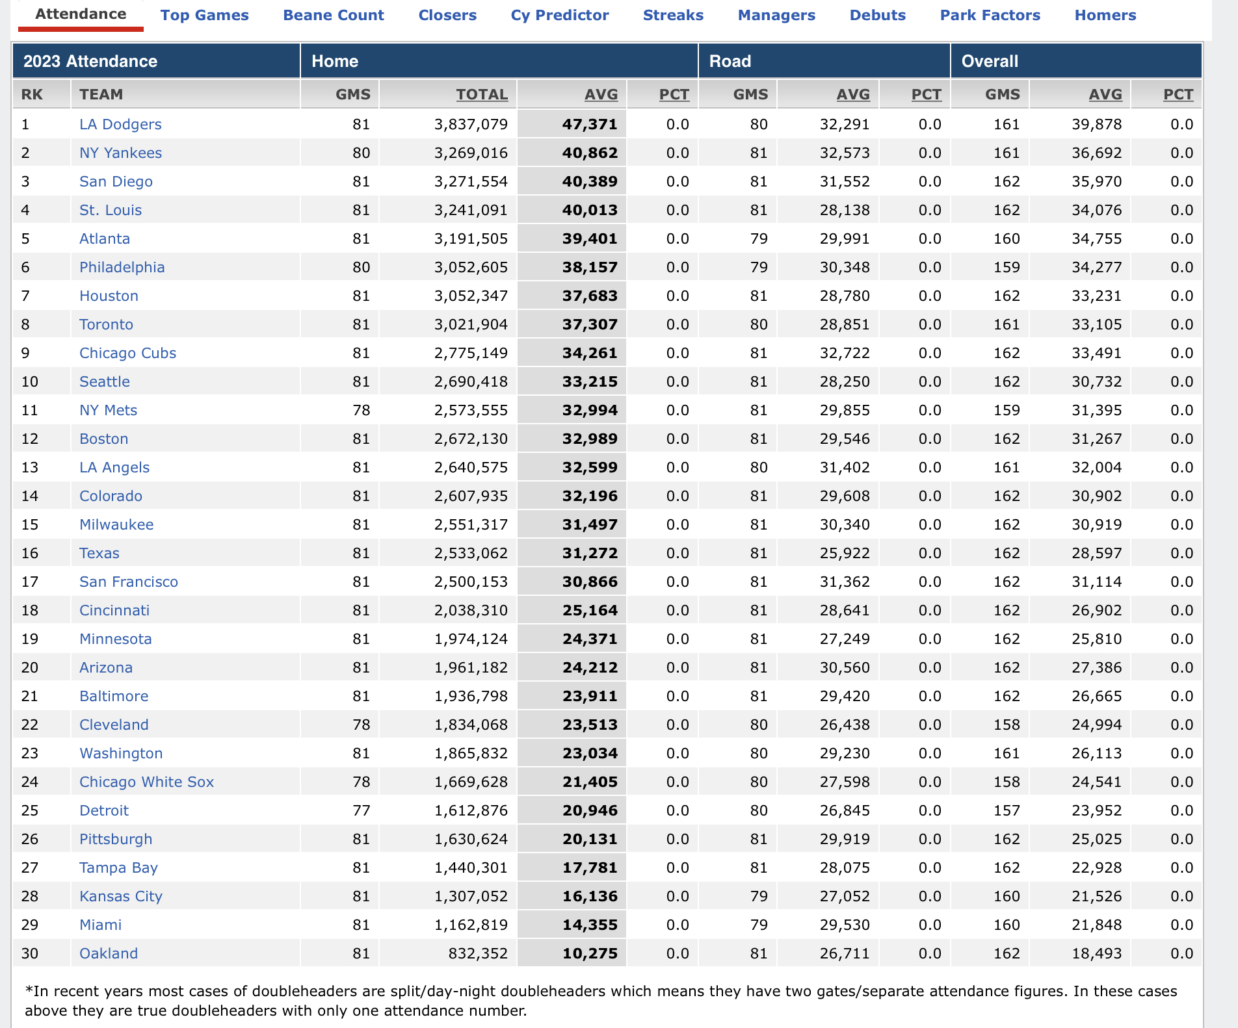Sort by Overall PCT column header
This screenshot has height=1028, width=1238.
[x=1178, y=95]
